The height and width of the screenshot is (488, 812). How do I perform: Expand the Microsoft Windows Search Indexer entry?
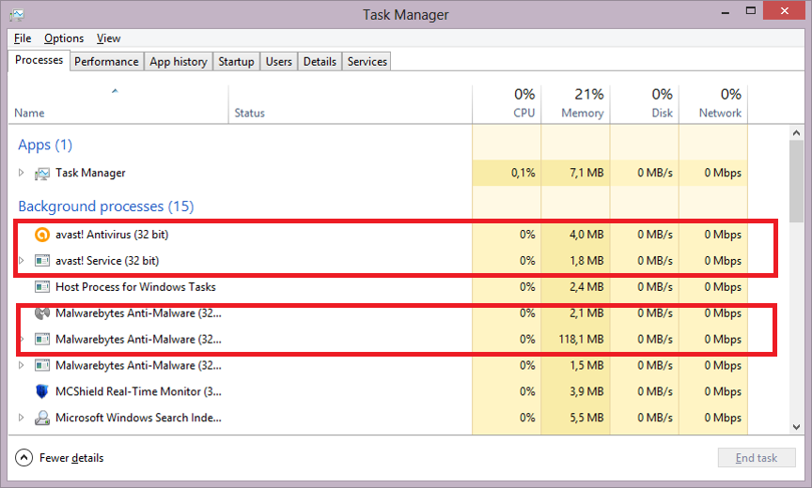22,418
